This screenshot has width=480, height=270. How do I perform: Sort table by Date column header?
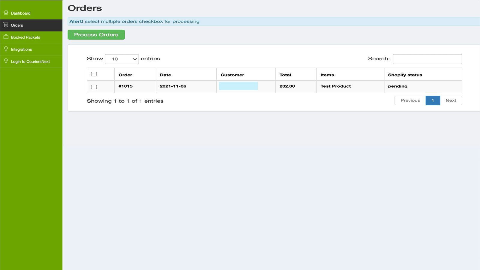165,75
